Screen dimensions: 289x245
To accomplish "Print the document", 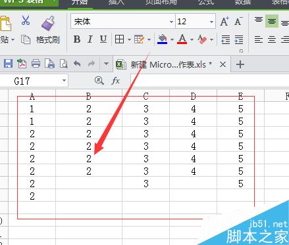I will (36, 64).
